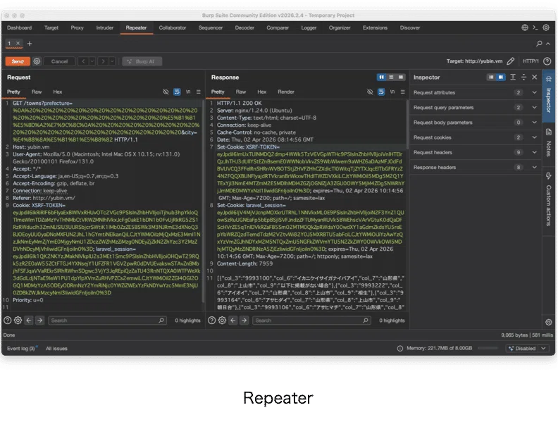
Task: Click the Burp AI button
Action: pyautogui.click(x=142, y=61)
